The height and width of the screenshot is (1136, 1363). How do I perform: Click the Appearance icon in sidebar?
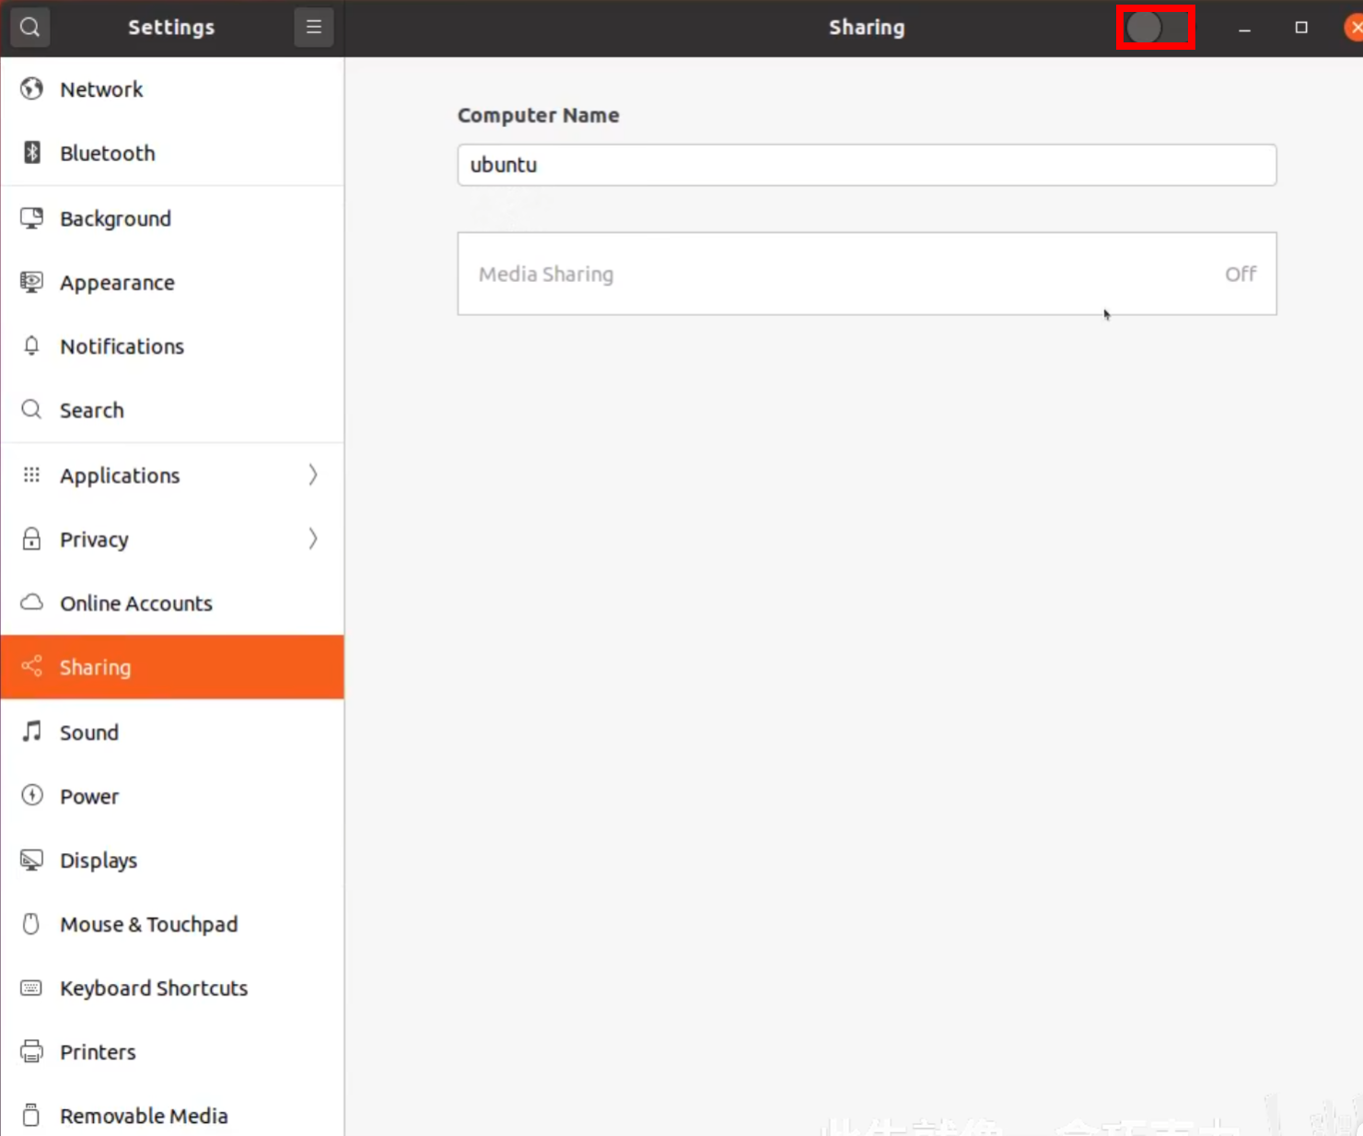[x=32, y=282]
